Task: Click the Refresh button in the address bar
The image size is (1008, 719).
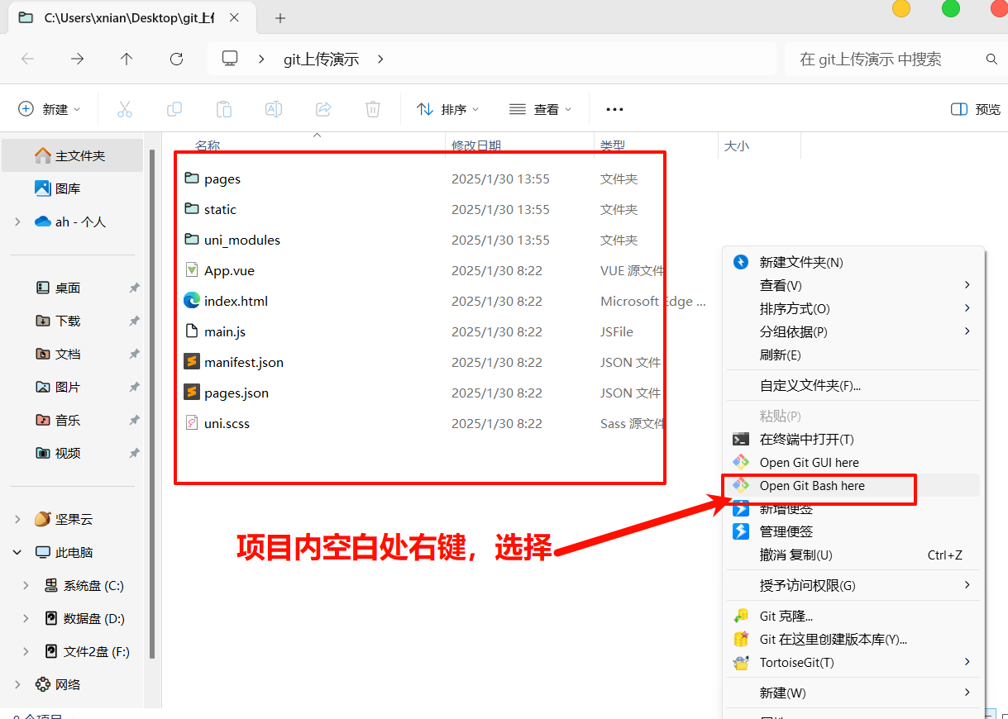Action: pos(176,59)
